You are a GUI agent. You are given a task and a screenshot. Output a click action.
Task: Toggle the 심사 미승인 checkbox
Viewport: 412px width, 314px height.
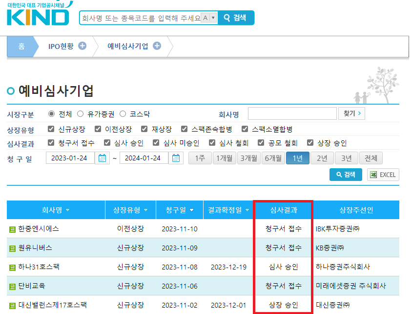pos(156,143)
